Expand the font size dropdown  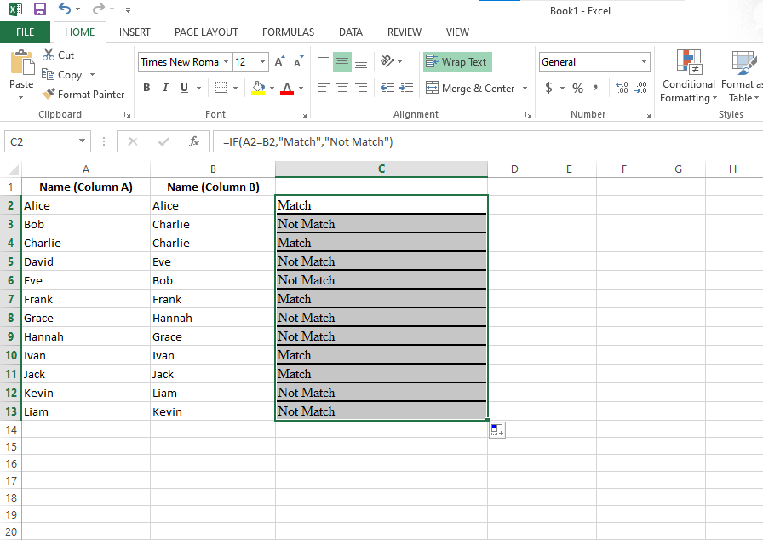tap(261, 62)
